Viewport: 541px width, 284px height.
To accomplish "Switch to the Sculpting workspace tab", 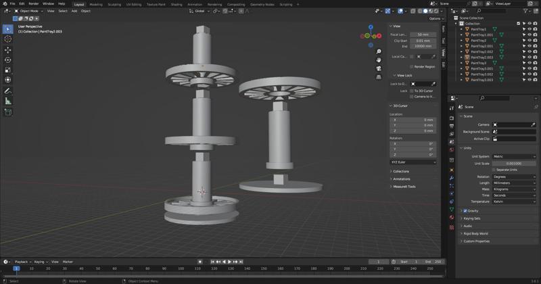I will (114, 4).
